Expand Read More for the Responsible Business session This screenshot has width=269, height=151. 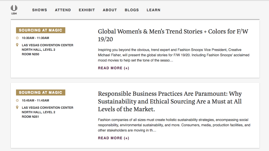coord(113,138)
